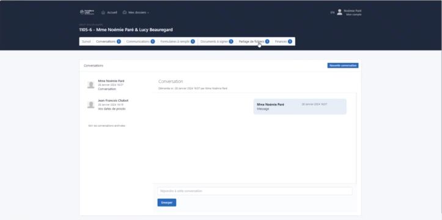This screenshot has width=442, height=220.
Task: Open Voir les conversations archivées link
Action: (x=107, y=126)
